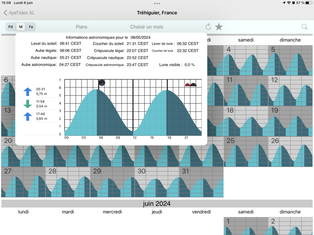Tap the dimanche header above day 5
Viewport: 314px width, 235px height.
(290, 40)
